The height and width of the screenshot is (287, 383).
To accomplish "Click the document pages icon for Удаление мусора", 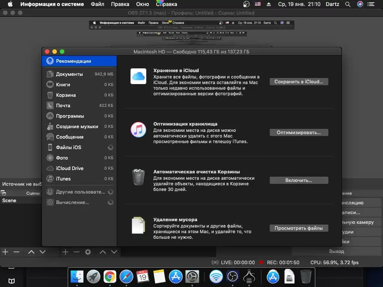I will tap(138, 225).
